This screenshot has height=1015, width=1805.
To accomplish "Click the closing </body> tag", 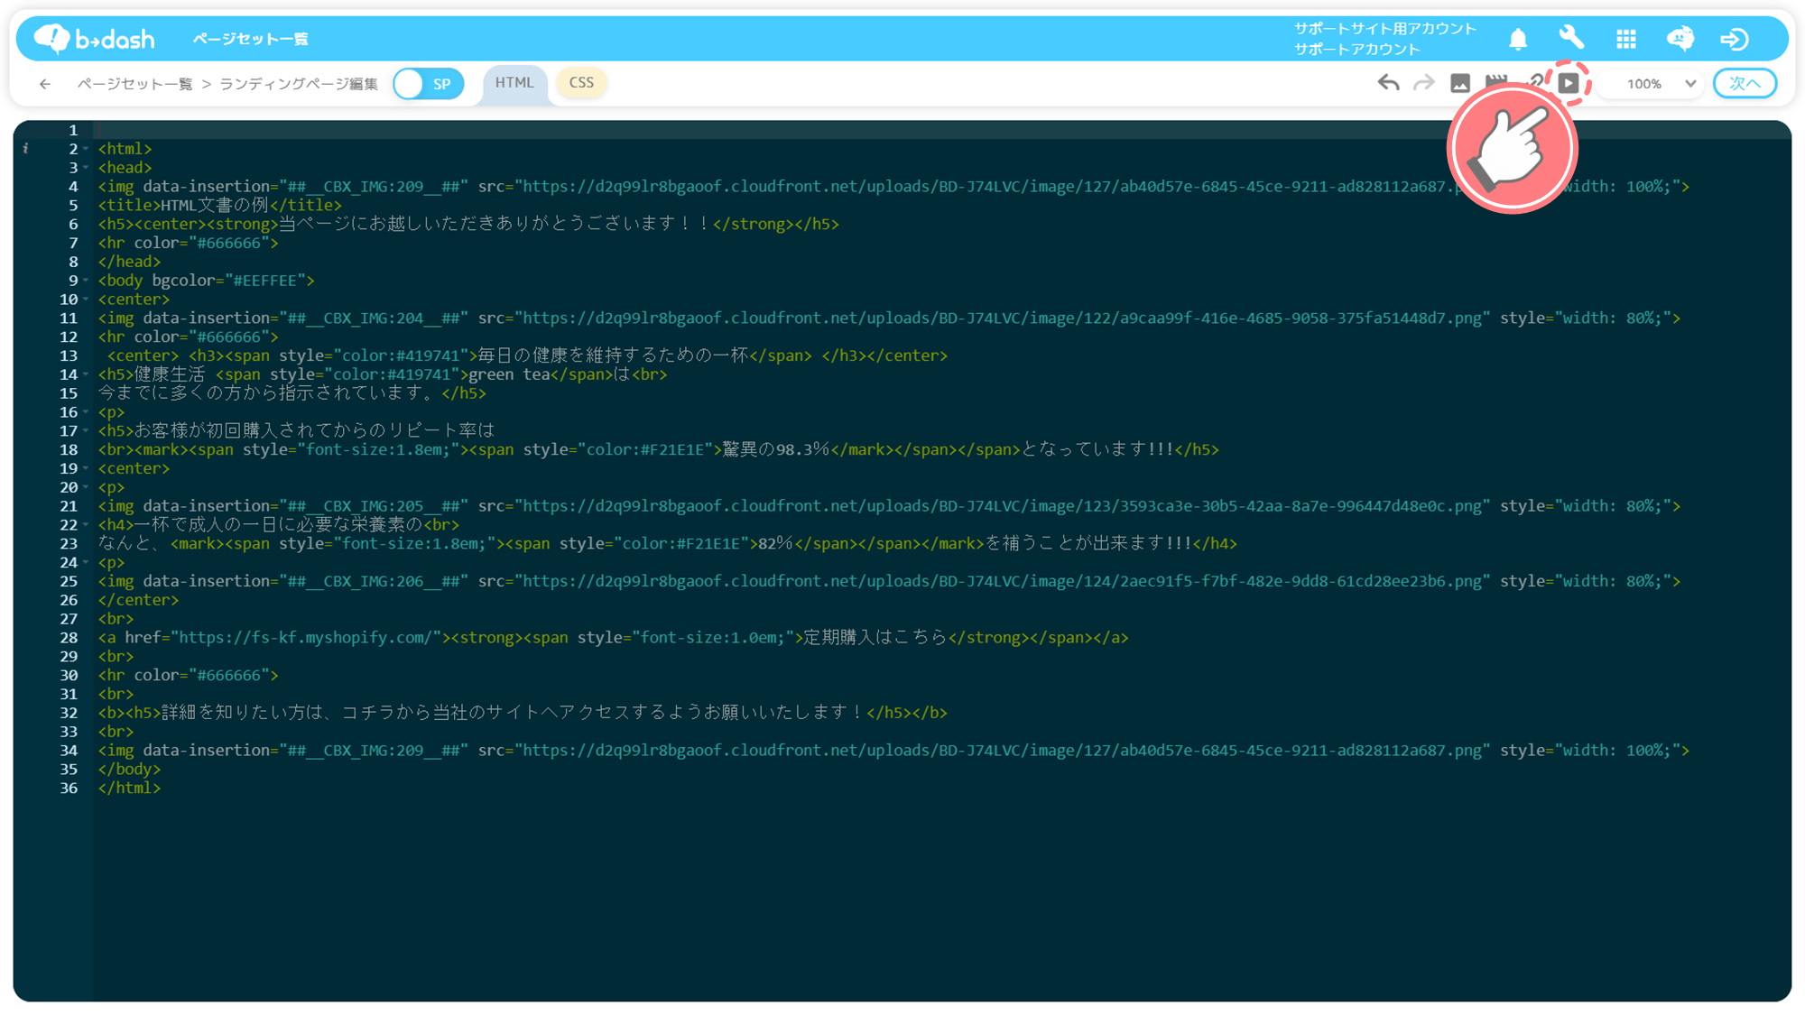I will point(129,770).
